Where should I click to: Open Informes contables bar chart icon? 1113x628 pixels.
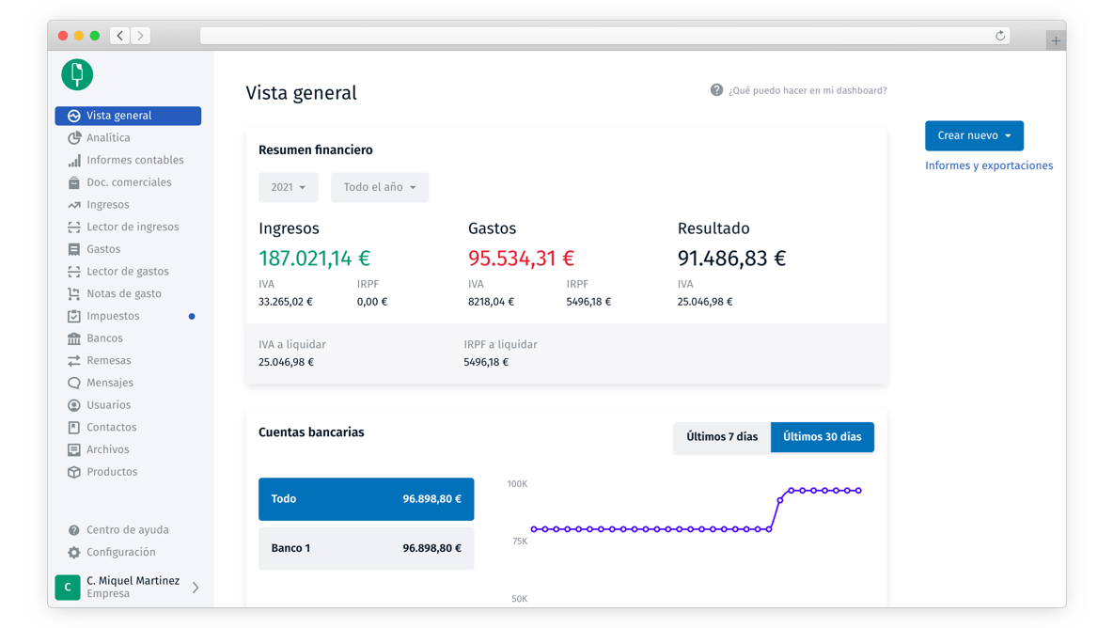(74, 161)
